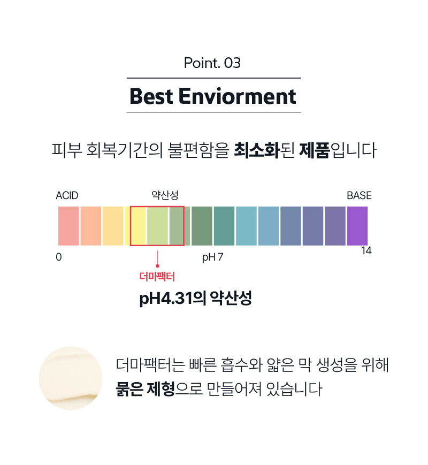This screenshot has height=465, width=428.
Task: Click the cream texture circle image
Action: 71,378
